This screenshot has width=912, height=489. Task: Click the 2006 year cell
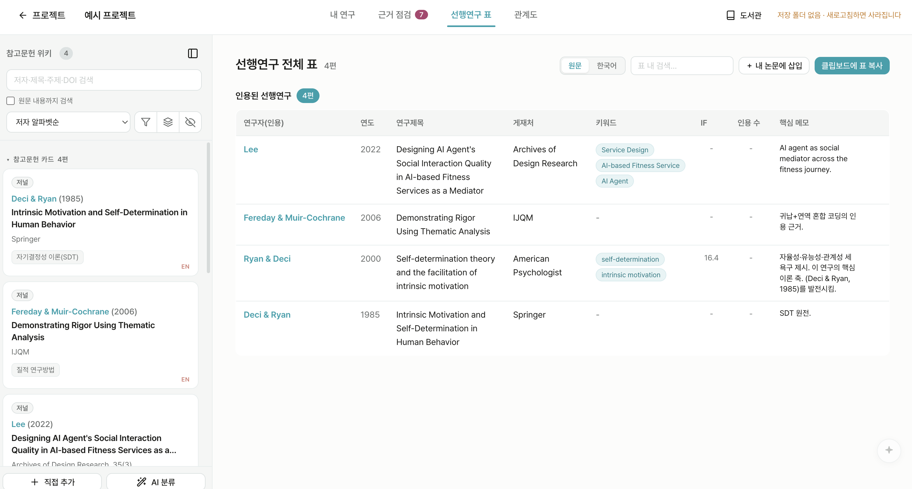(370, 217)
